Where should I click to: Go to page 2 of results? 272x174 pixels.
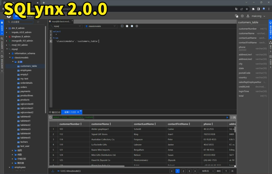(183, 171)
